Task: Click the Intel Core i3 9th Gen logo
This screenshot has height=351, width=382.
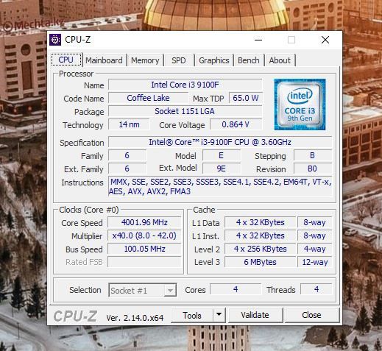Action: pyautogui.click(x=300, y=104)
